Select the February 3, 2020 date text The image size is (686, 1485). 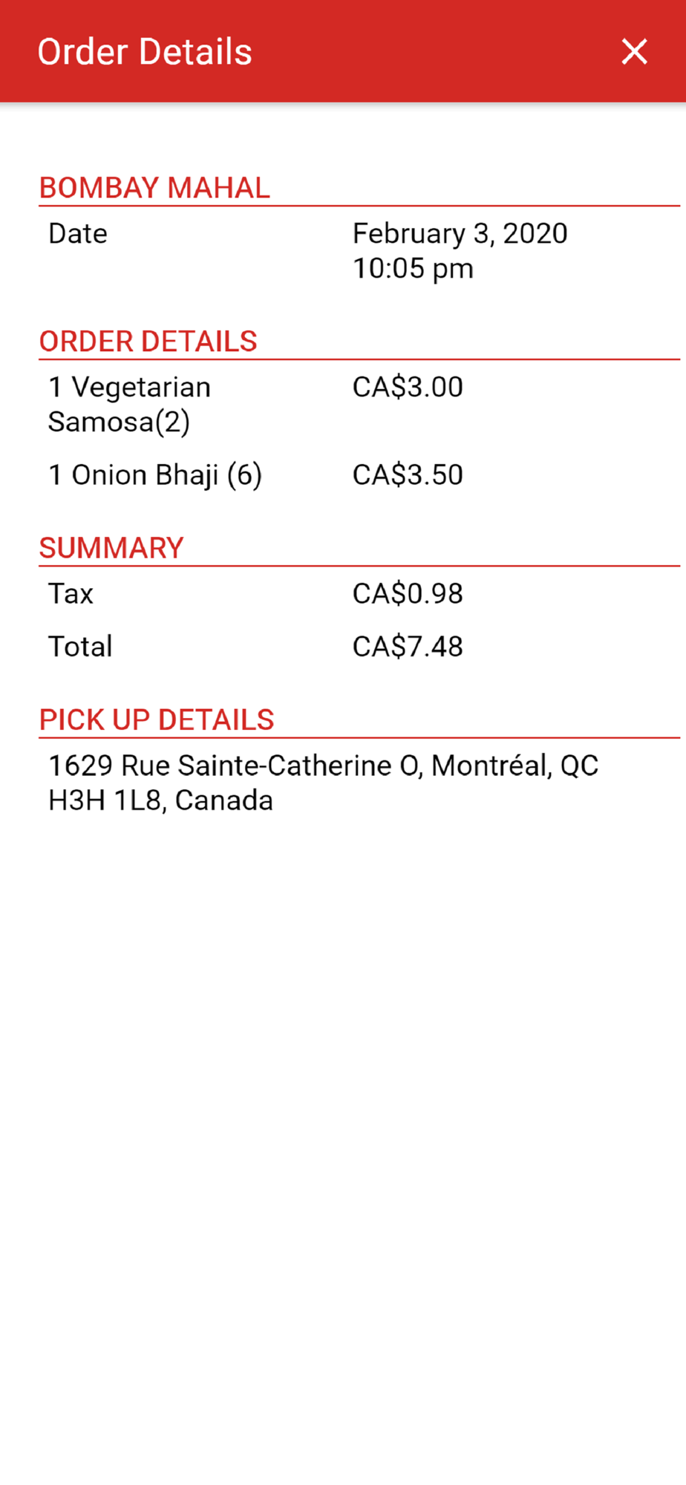click(x=460, y=234)
